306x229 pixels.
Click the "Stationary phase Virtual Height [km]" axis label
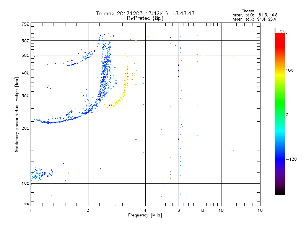(17, 114)
